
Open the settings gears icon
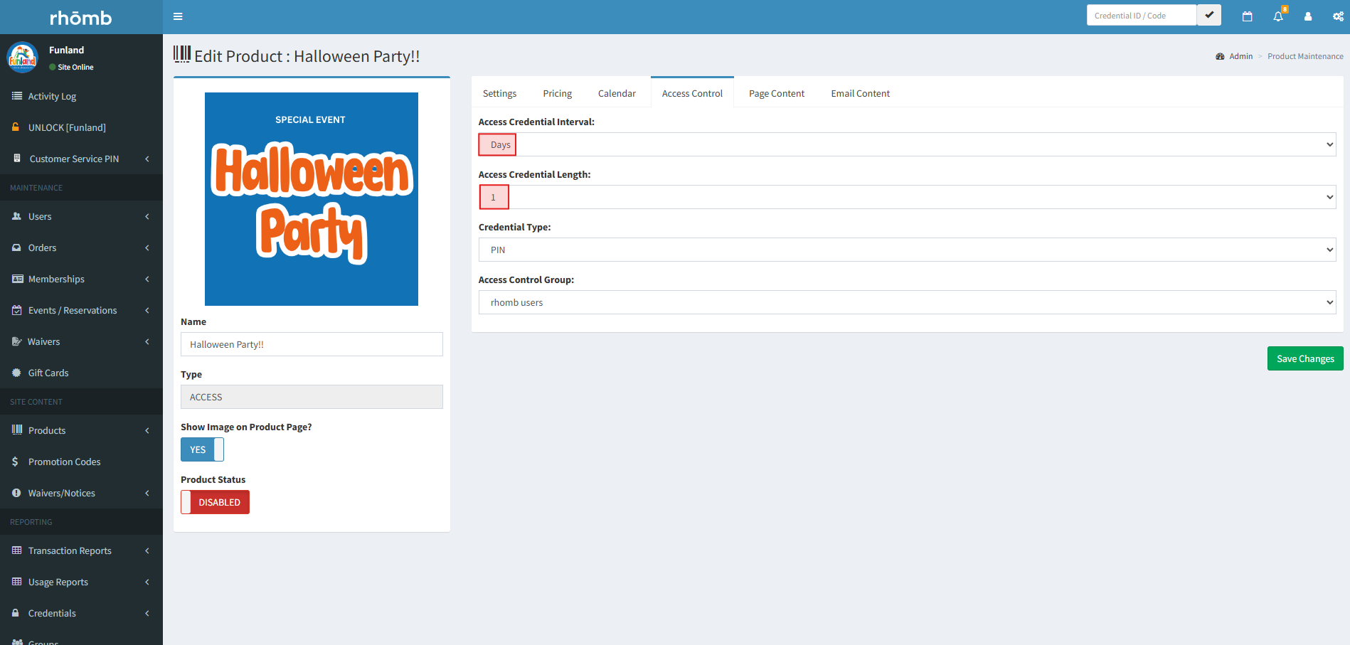[x=1337, y=16]
